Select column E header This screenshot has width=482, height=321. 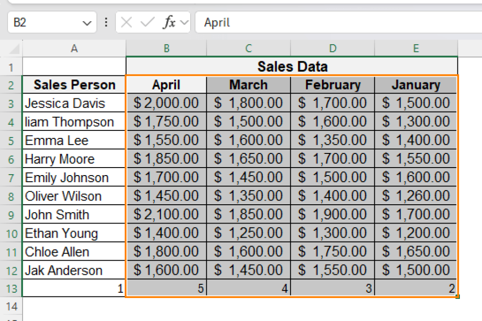click(416, 48)
